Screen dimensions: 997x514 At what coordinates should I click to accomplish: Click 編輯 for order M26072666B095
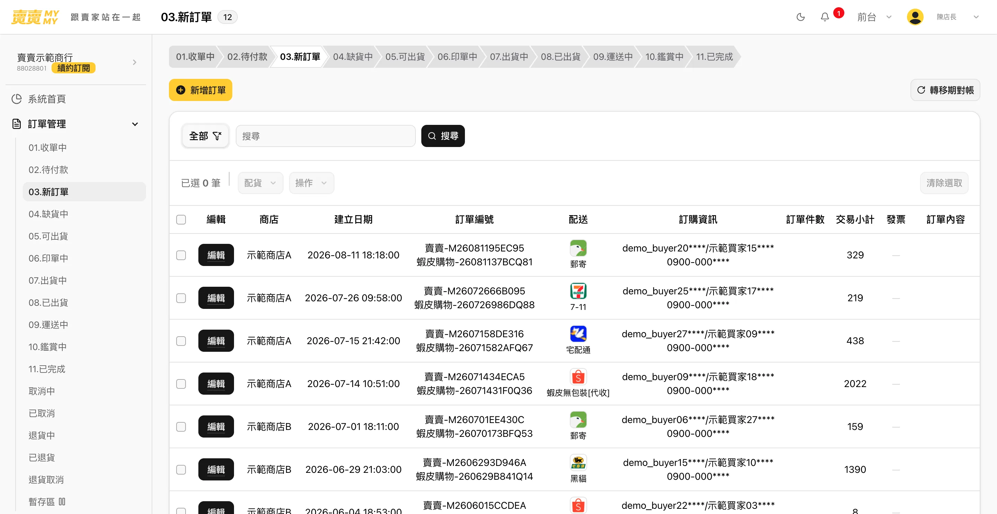[x=216, y=298]
